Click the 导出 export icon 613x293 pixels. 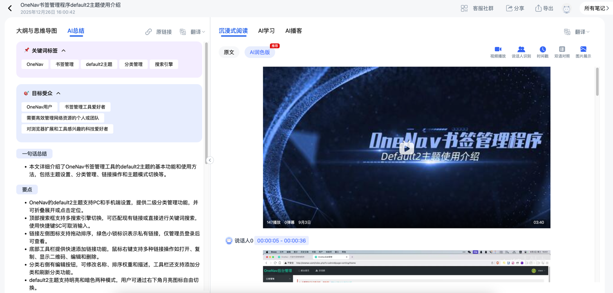coord(538,8)
